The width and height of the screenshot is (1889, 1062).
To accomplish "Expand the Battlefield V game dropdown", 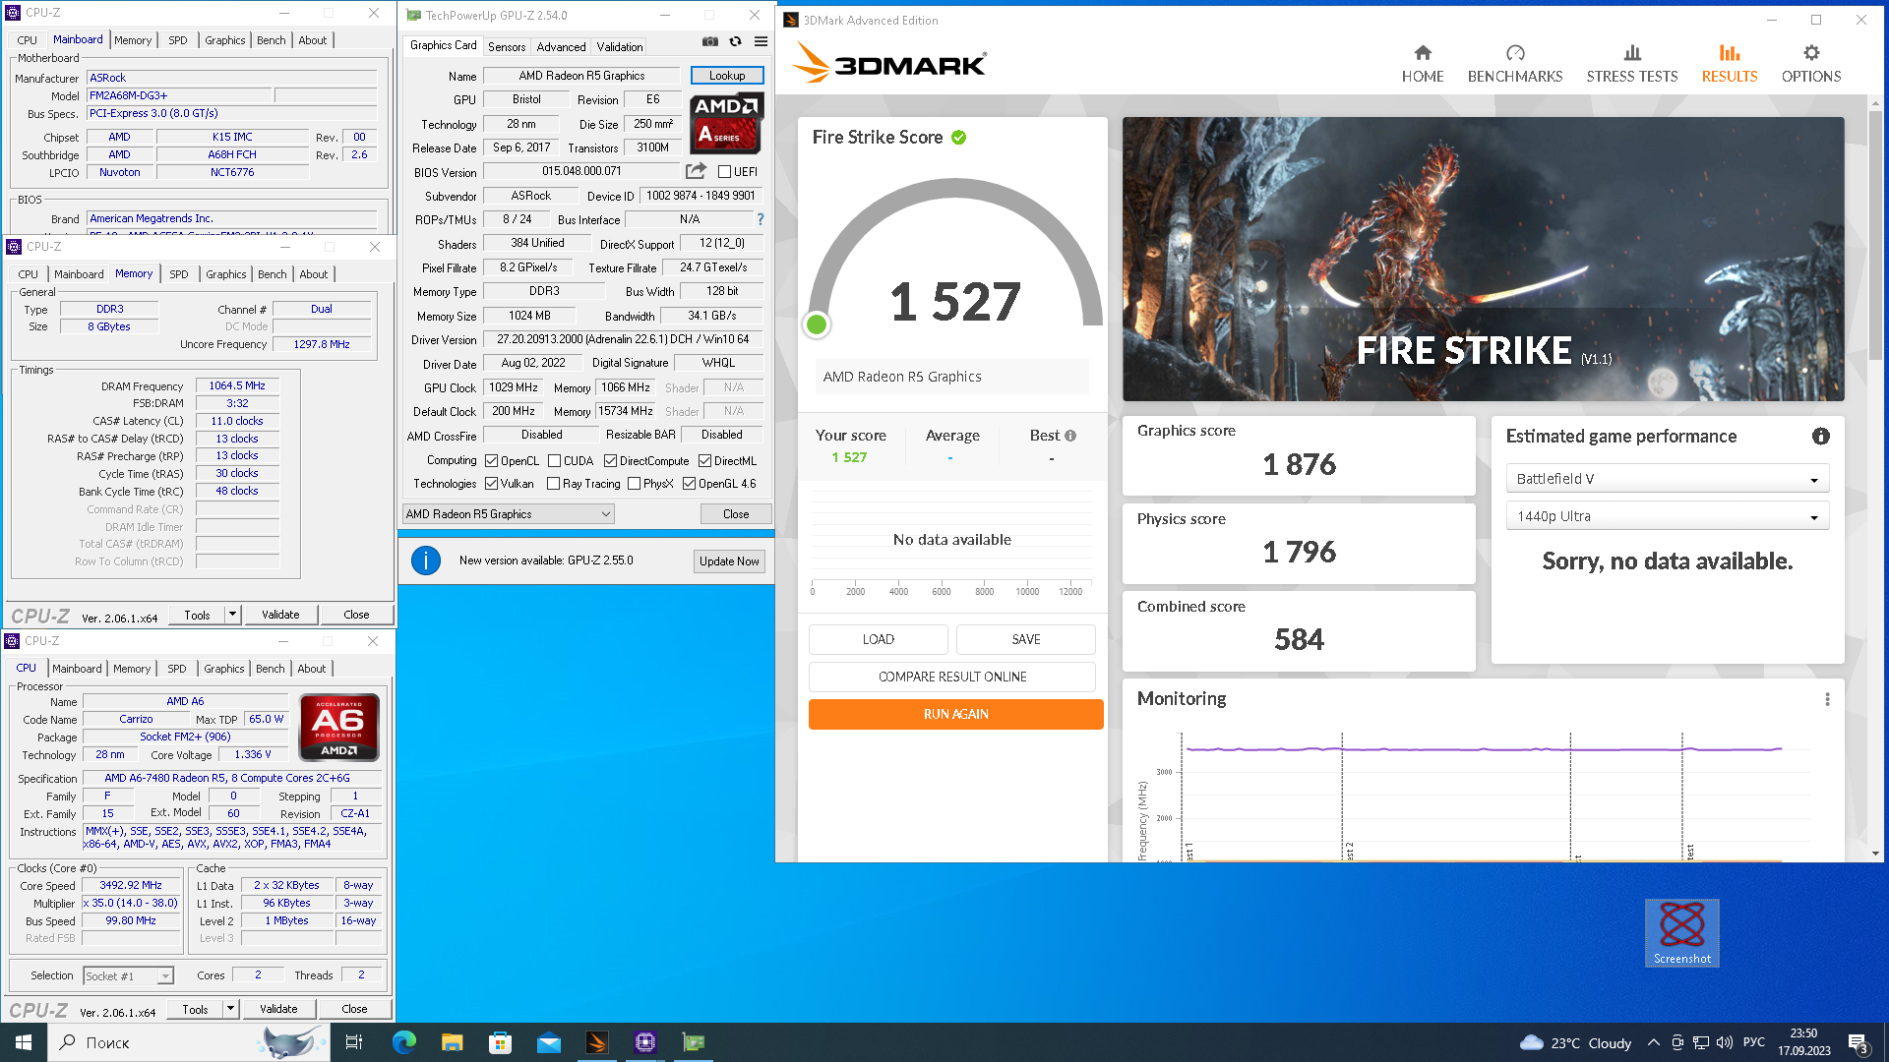I will [x=1667, y=479].
